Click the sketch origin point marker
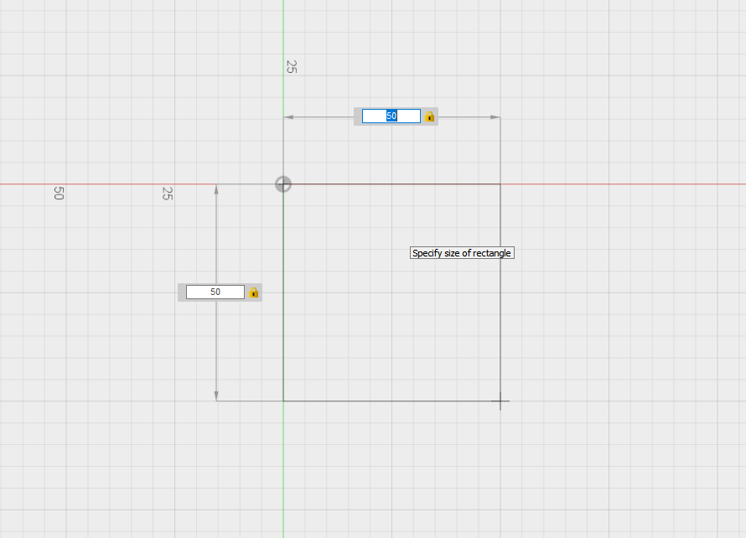This screenshot has height=538, width=746. pyautogui.click(x=283, y=184)
